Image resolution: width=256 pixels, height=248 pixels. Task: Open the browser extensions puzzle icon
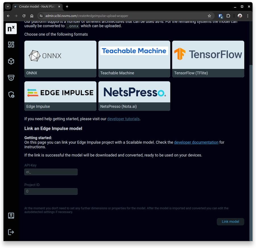(x=228, y=16)
